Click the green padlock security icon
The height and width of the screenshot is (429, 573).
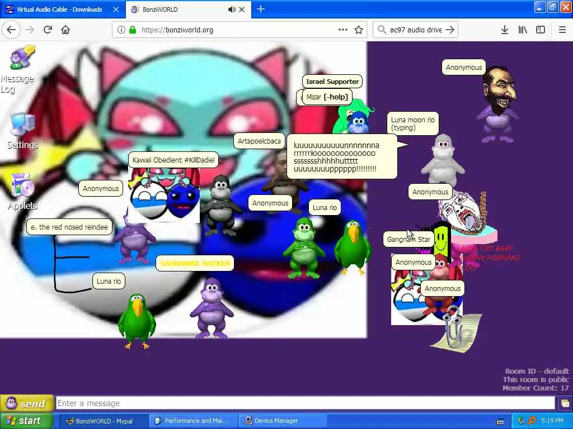(133, 30)
